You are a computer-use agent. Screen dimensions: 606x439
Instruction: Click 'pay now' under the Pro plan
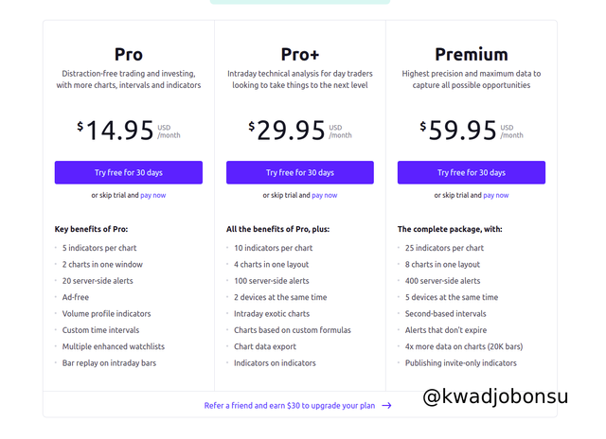coord(152,195)
